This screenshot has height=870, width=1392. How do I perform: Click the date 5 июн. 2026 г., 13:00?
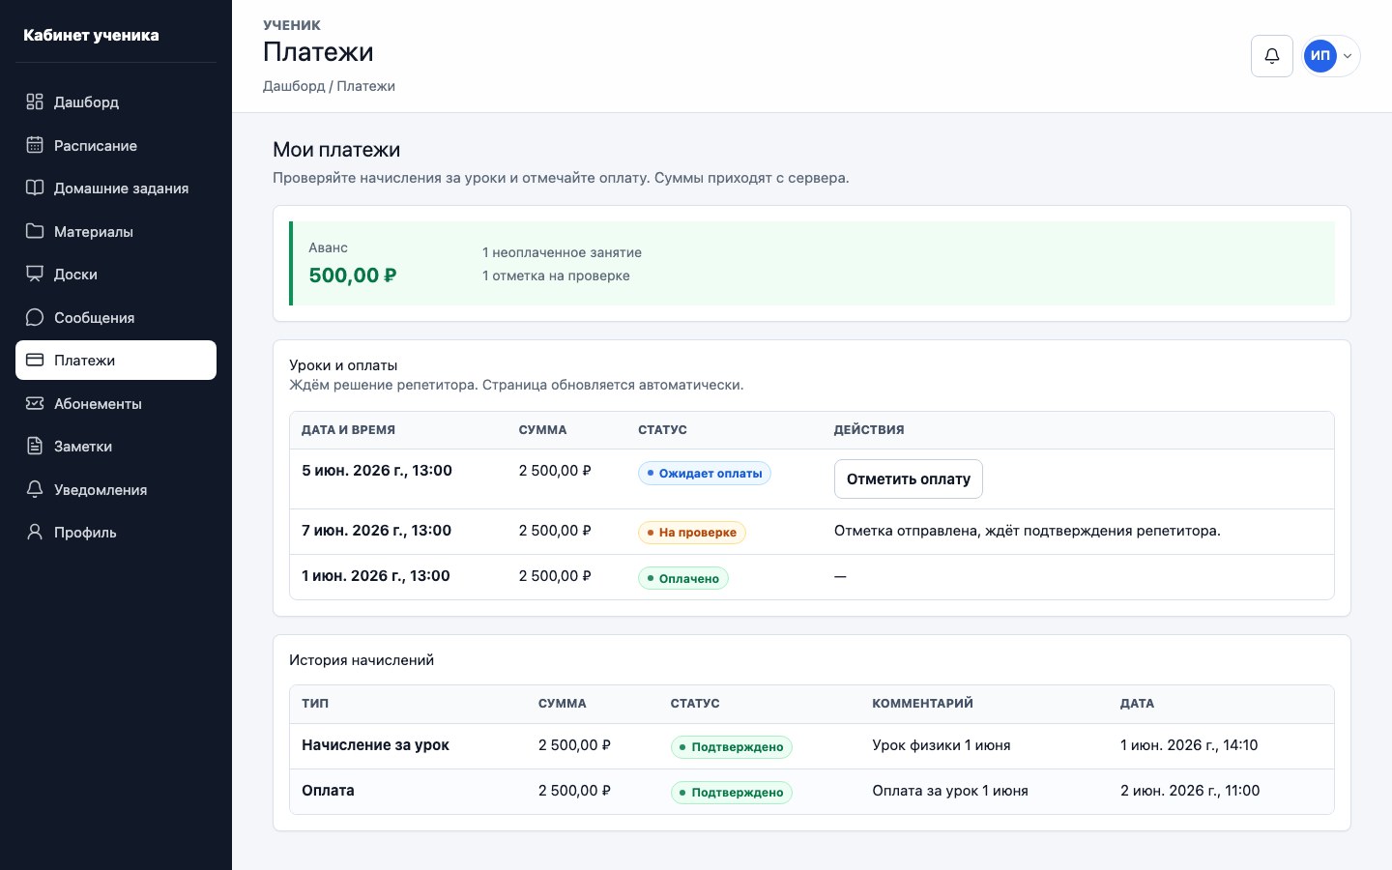(x=377, y=471)
